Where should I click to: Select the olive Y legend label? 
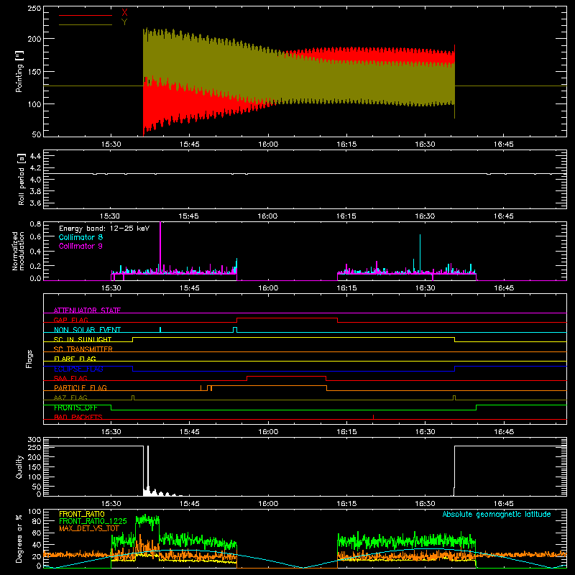click(124, 22)
